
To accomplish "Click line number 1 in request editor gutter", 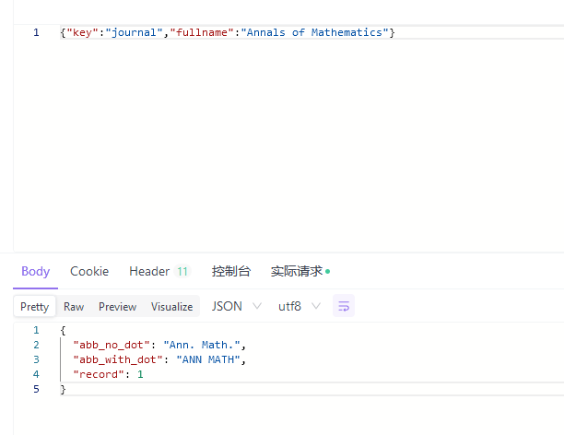I will [x=36, y=32].
